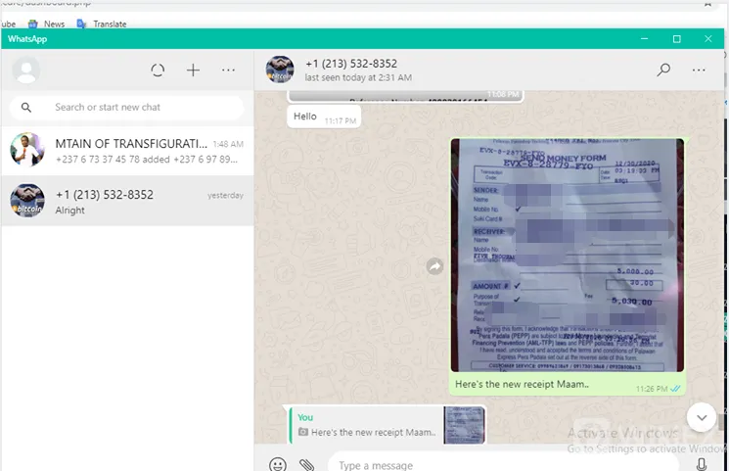
Task: Minimize the WhatsApp window
Action: (644, 38)
